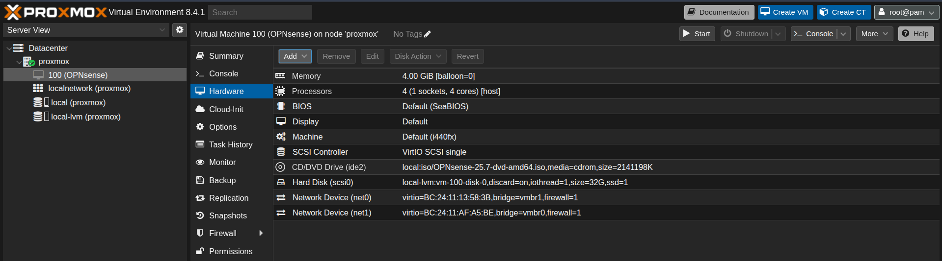Open the Console dropdown arrow
The height and width of the screenshot is (261, 942).
pyautogui.click(x=843, y=34)
